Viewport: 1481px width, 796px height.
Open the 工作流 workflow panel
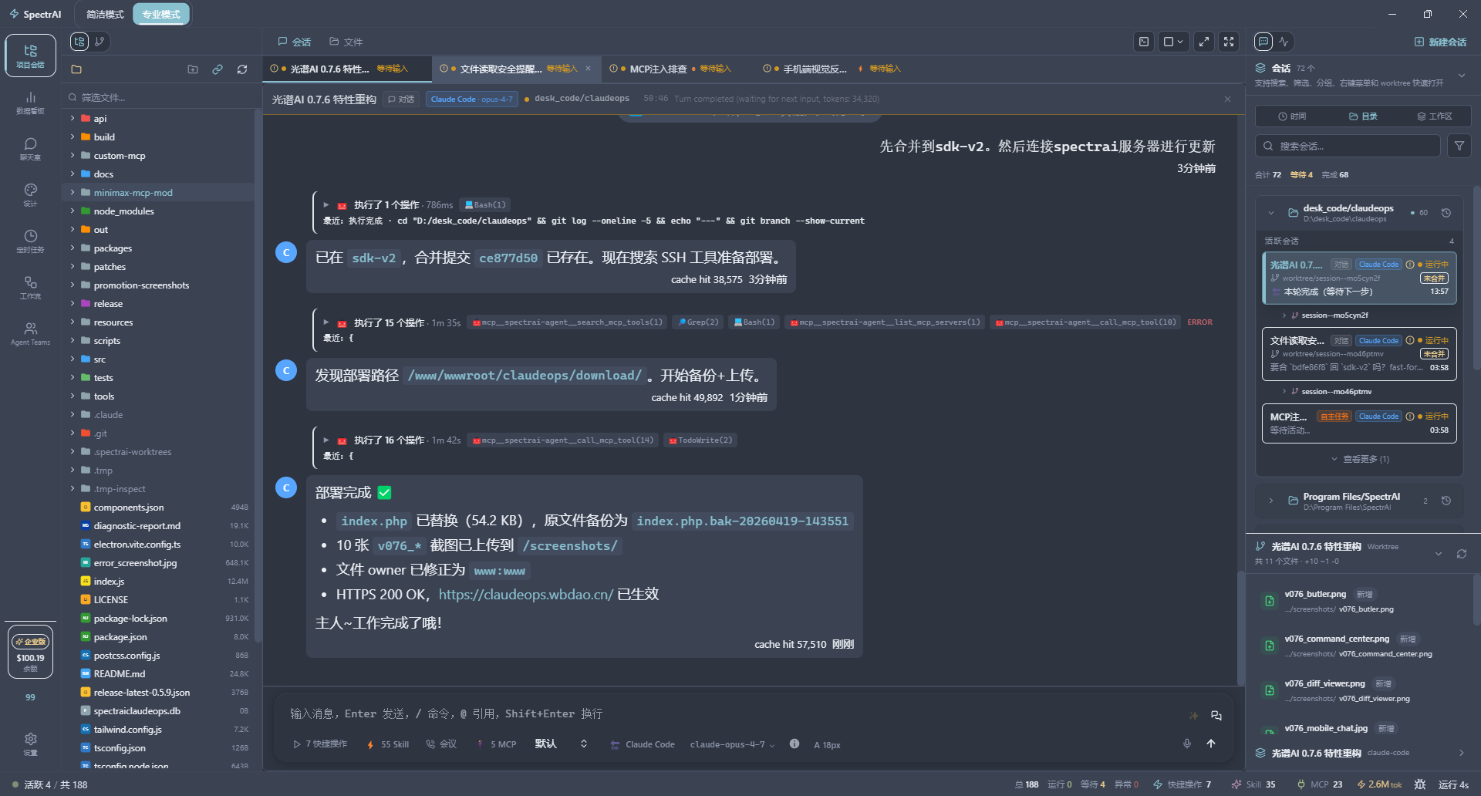[x=30, y=287]
